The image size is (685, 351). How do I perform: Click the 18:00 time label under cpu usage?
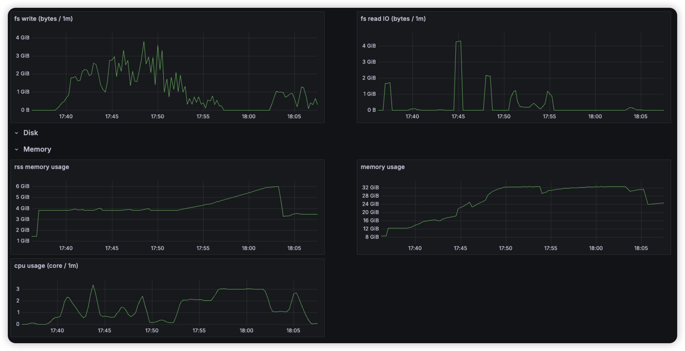point(246,331)
